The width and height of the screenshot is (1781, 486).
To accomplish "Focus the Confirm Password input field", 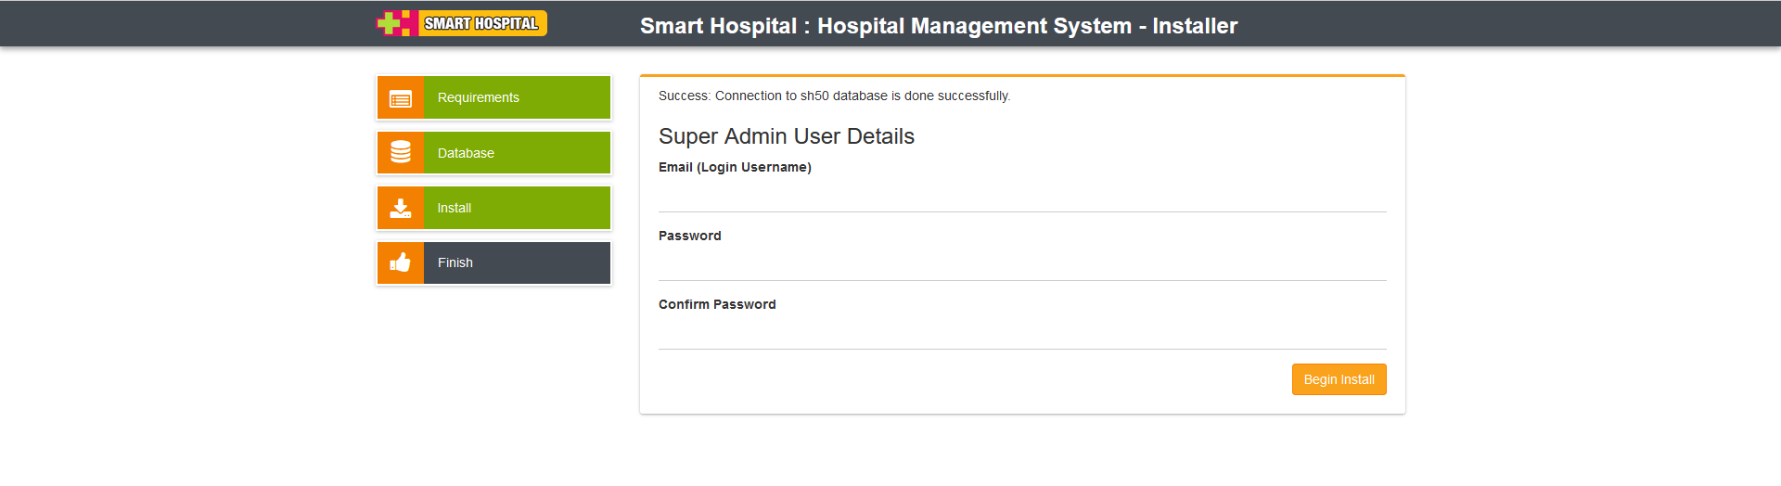I will pos(1022,334).
